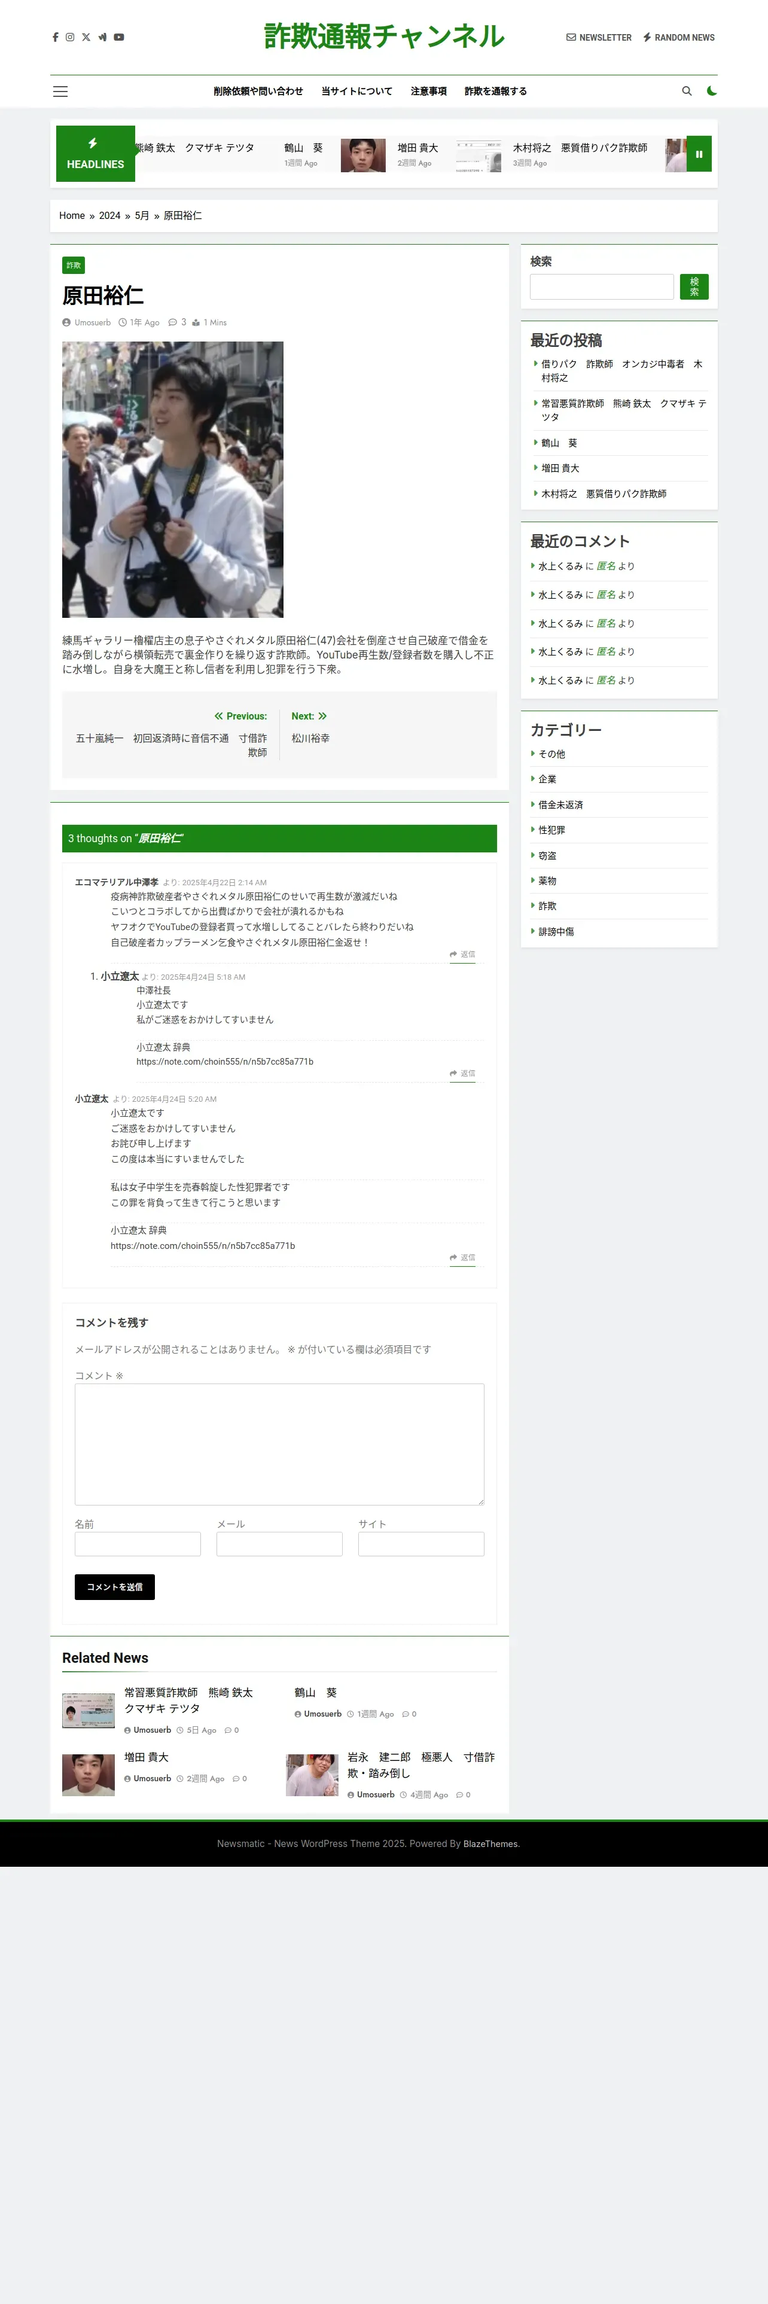The width and height of the screenshot is (768, 2304).
Task: Open the 窃盗 category
Action: pos(547,856)
